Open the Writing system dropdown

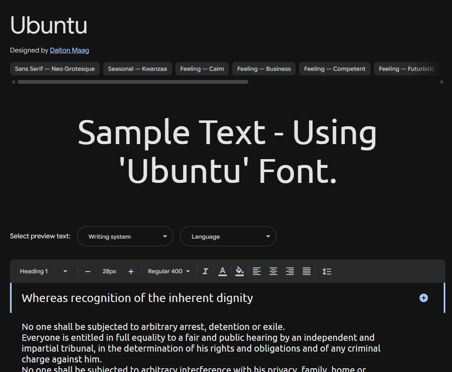click(125, 236)
